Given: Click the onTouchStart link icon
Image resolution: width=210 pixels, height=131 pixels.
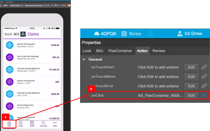Looking at the screenshot, I should coord(204,67).
